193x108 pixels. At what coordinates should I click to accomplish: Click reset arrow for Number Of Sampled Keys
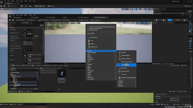coord(42,46)
